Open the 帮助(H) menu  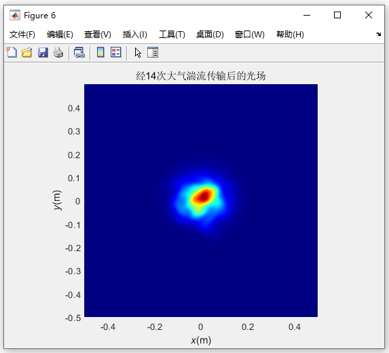pos(290,35)
